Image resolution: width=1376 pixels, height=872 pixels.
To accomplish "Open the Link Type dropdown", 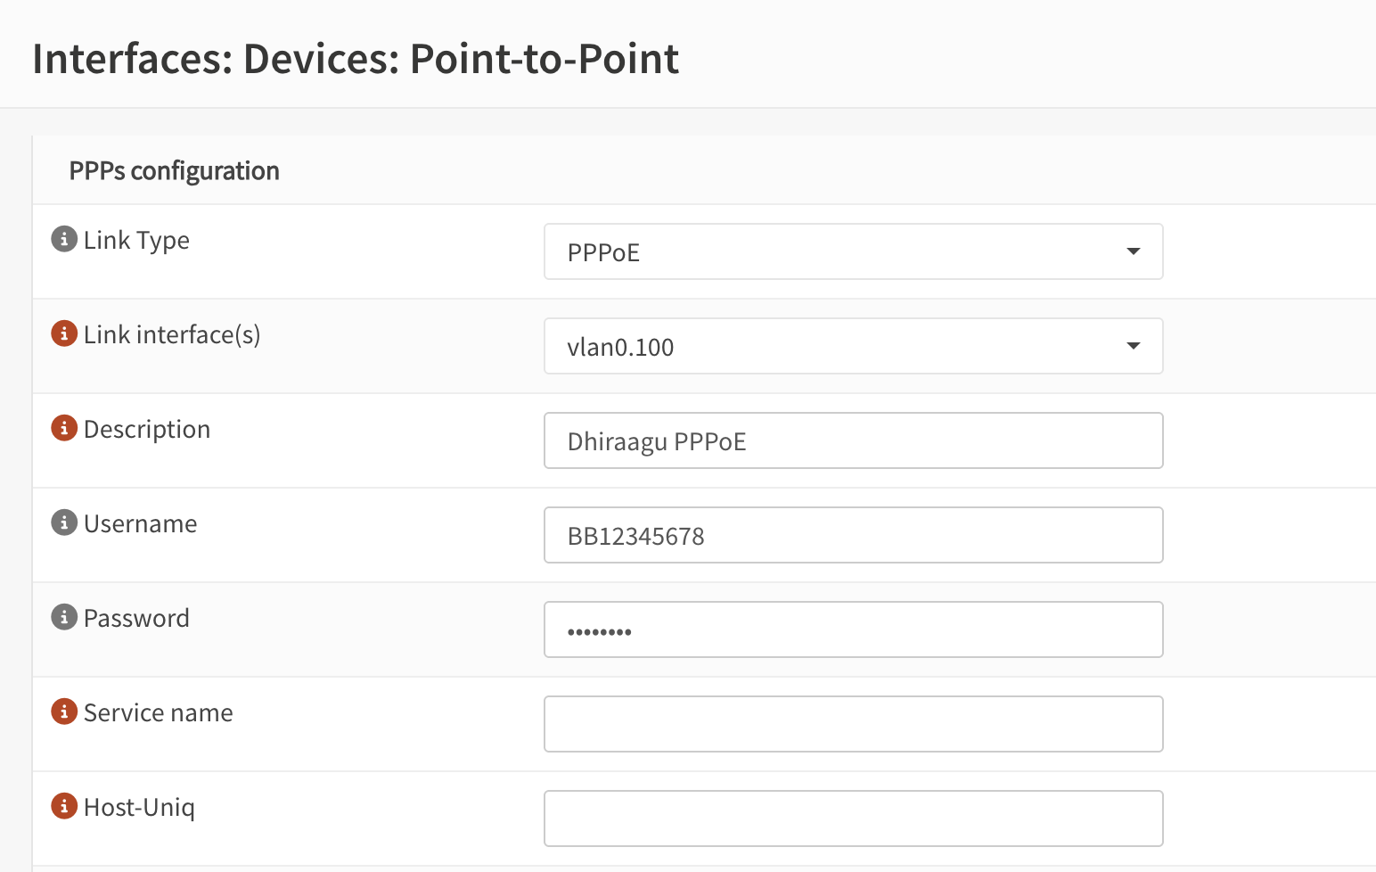I will tap(853, 251).
